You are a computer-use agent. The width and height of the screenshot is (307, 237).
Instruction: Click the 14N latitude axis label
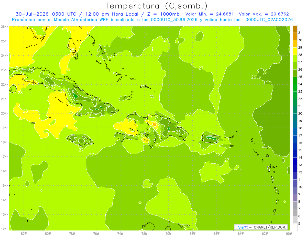click(4, 200)
